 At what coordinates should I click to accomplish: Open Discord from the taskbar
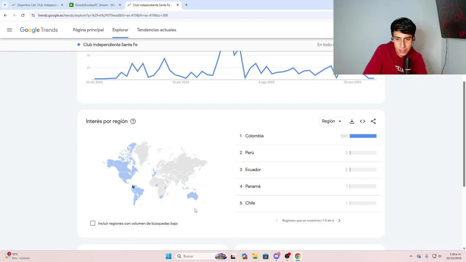pyautogui.click(x=276, y=256)
